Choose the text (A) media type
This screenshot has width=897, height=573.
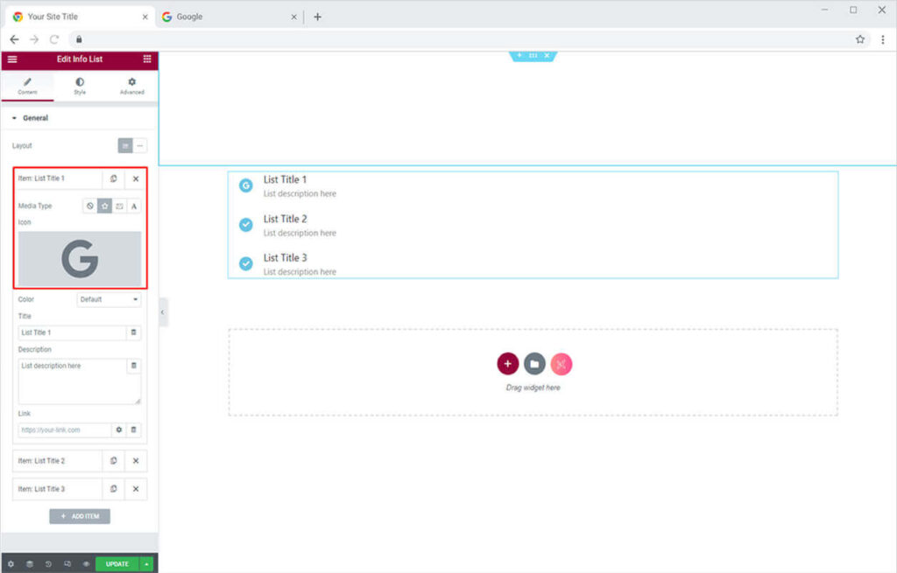[134, 206]
